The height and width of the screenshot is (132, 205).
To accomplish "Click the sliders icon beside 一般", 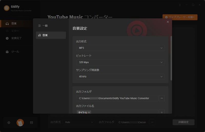I will tap(39, 26).
